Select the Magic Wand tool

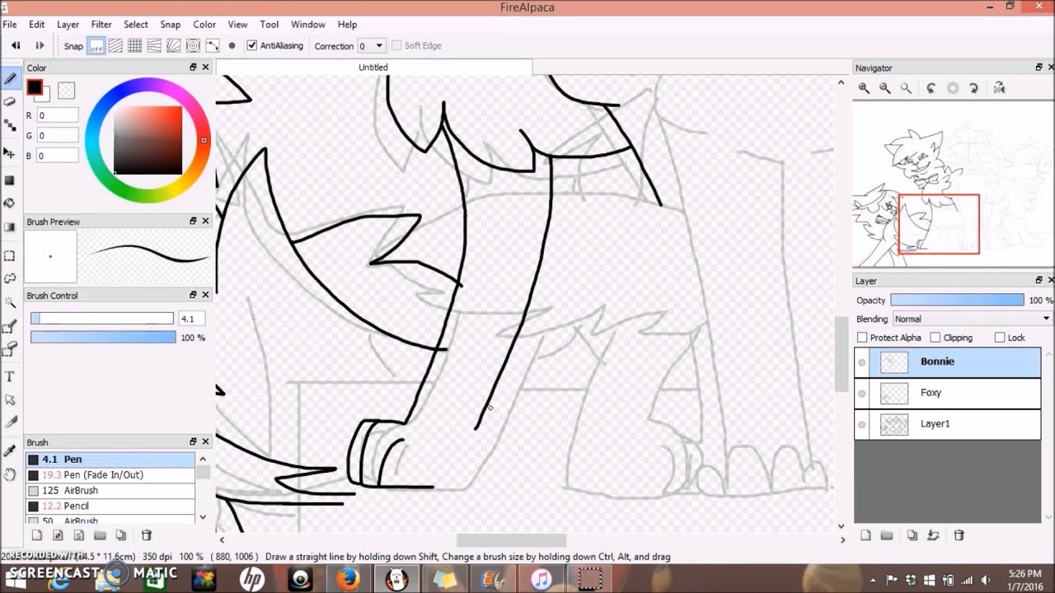[10, 302]
